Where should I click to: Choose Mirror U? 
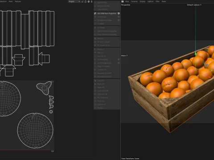107,49
